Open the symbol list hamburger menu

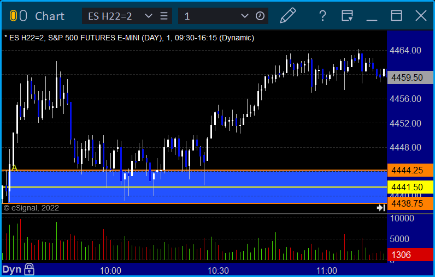pyautogui.click(x=164, y=16)
